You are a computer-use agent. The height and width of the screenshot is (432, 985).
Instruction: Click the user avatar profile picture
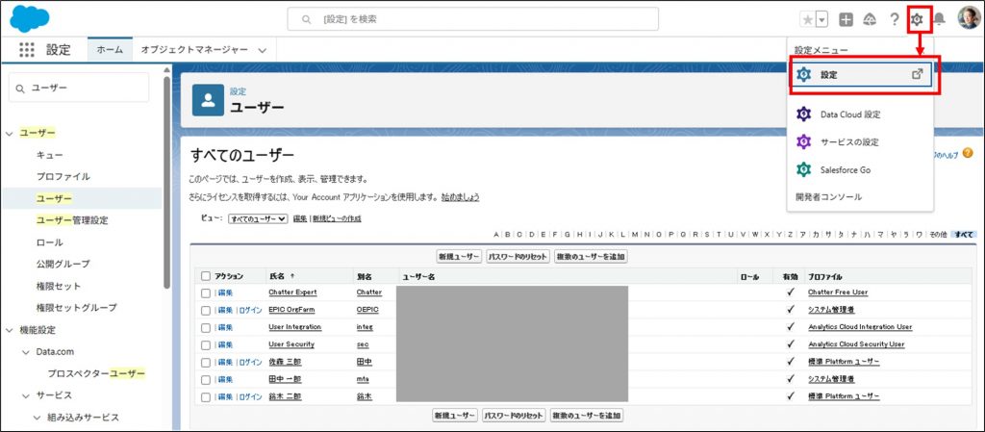coord(968,19)
